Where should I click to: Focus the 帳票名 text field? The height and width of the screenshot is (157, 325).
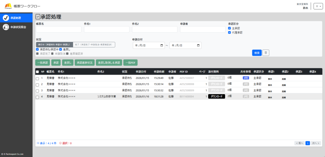[54, 29]
